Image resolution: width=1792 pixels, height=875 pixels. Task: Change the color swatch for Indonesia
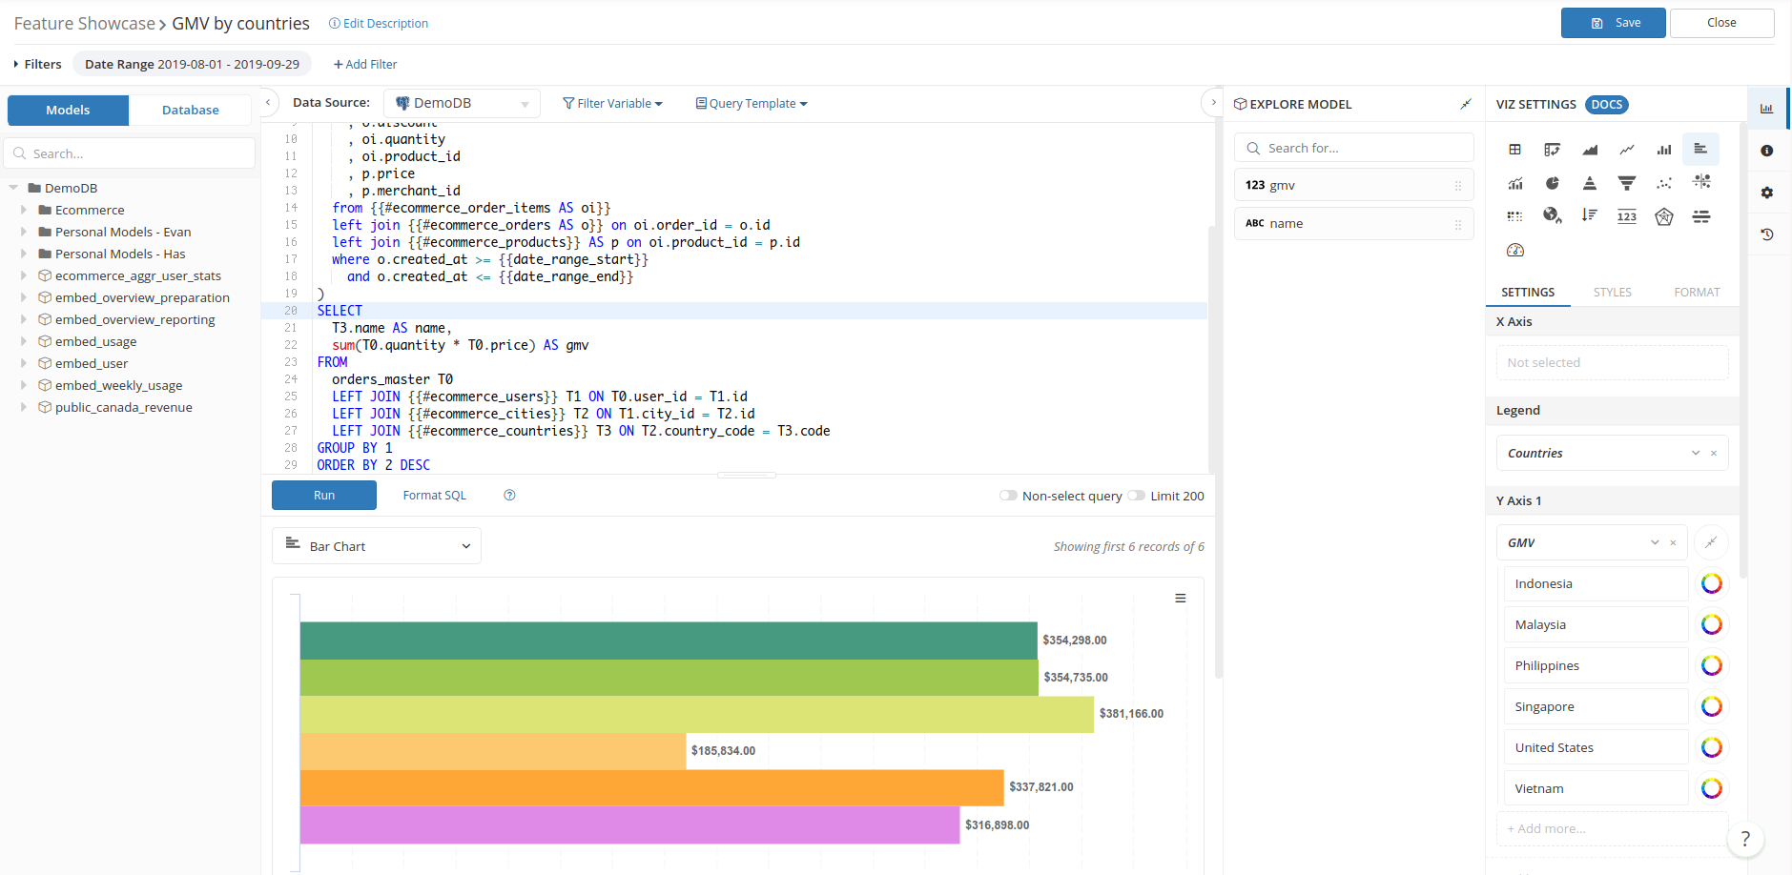tap(1711, 583)
